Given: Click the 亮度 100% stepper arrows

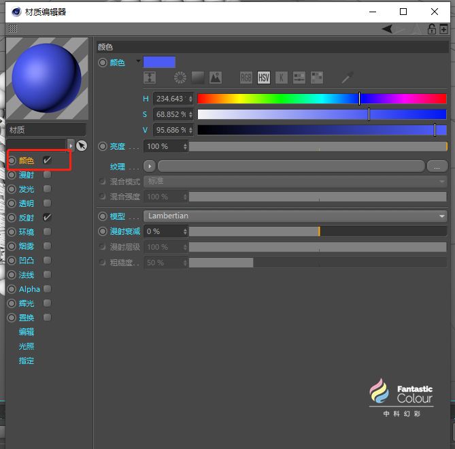Looking at the screenshot, I should click(185, 146).
